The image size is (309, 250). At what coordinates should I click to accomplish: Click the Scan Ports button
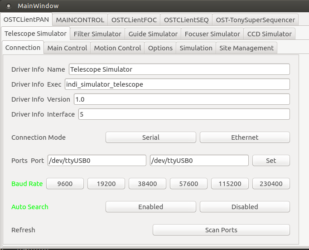pos(221,230)
